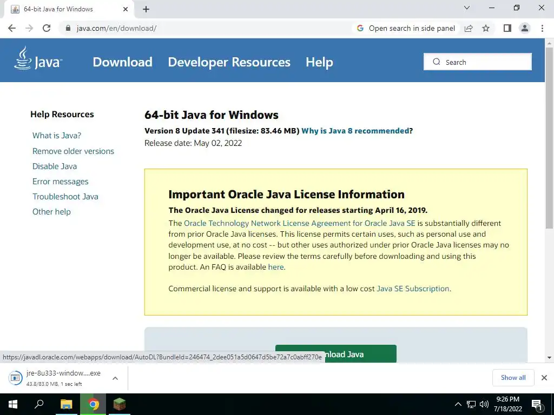Select the 64-bit Java for Windows tab
Image resolution: width=554 pixels, height=415 pixels.
tap(69, 9)
